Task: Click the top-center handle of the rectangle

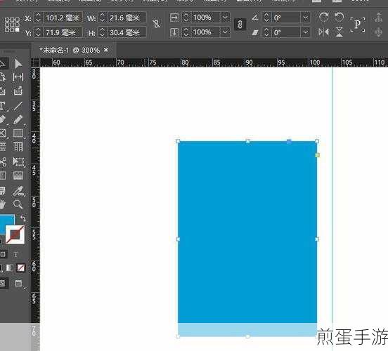Action: (247, 141)
